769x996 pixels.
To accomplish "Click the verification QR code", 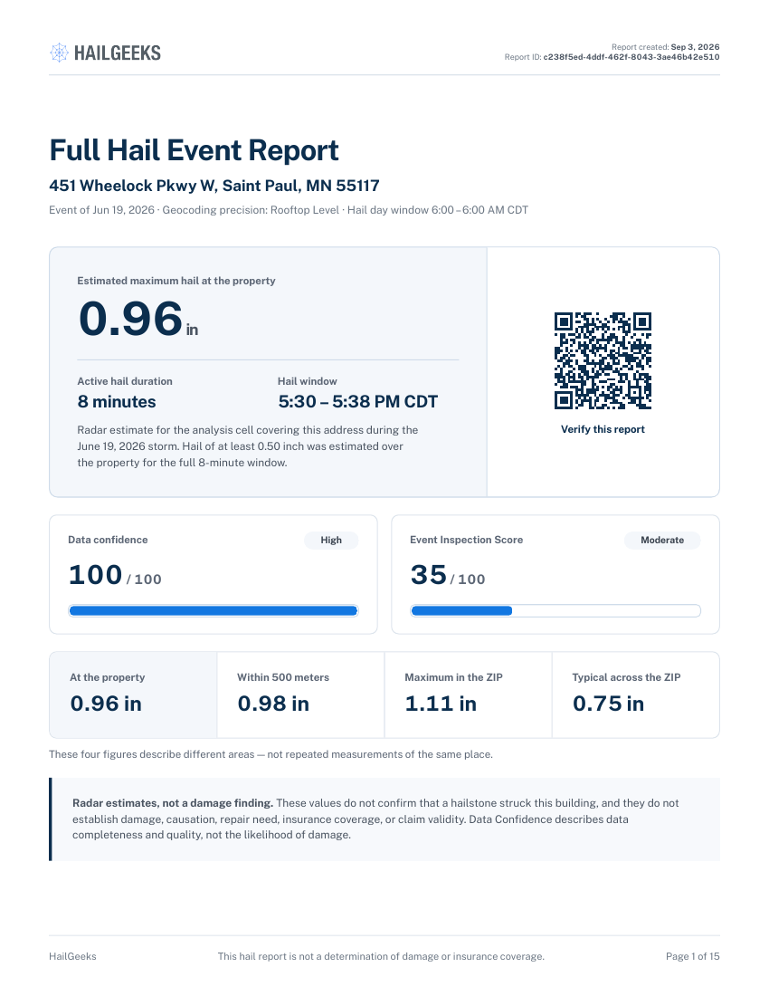I will click(603, 360).
